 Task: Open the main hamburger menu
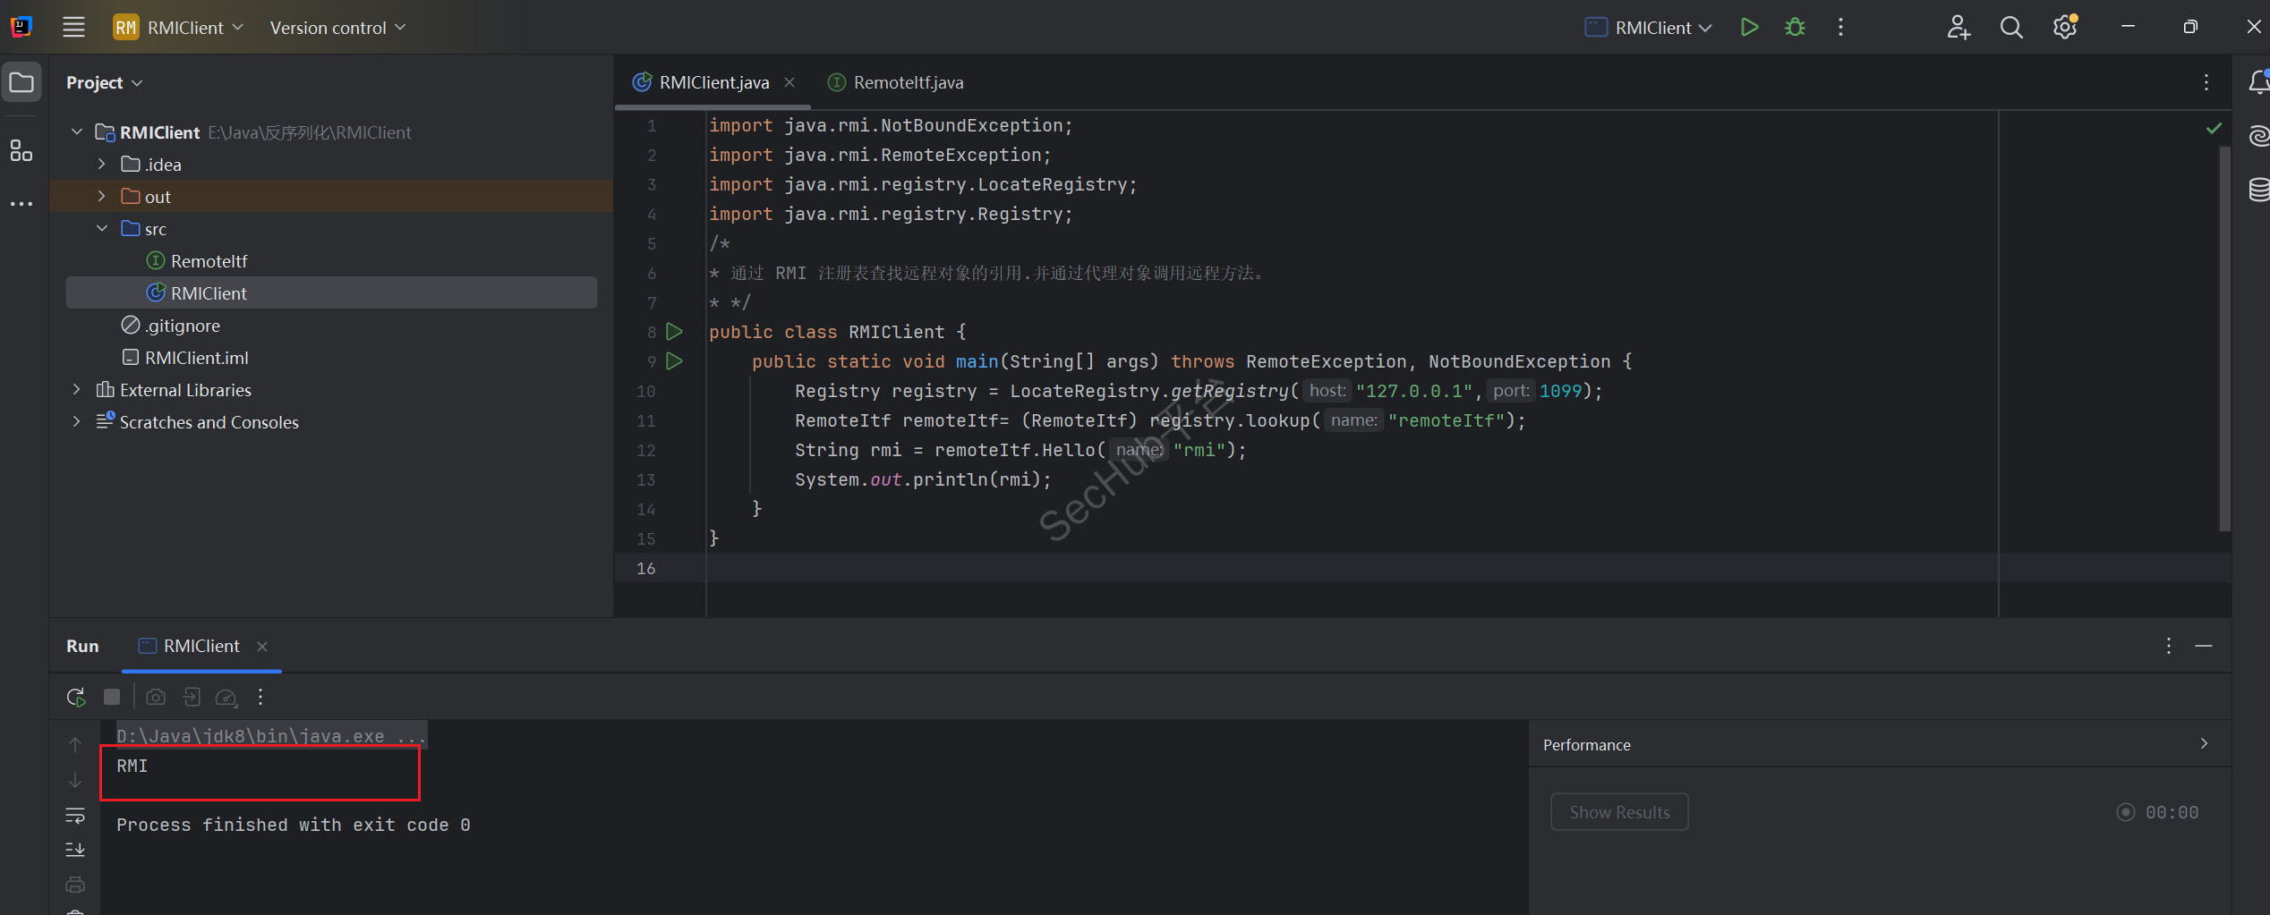tap(73, 28)
